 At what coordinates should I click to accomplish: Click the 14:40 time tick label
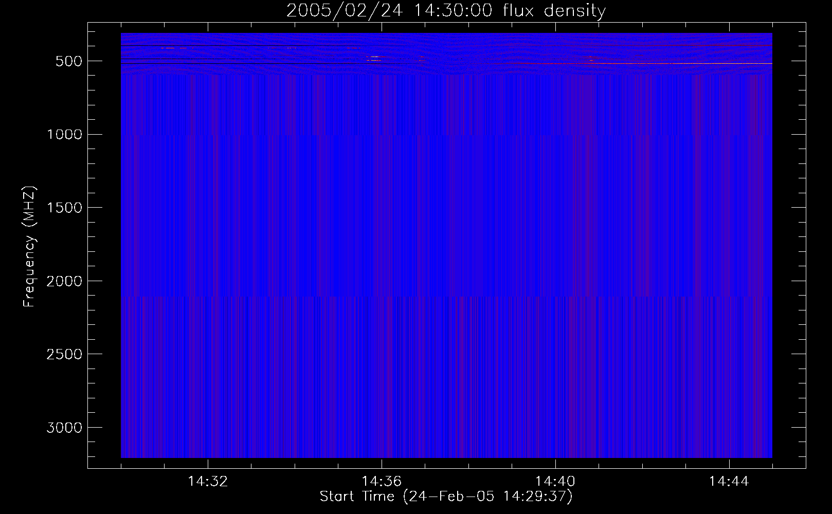(555, 482)
